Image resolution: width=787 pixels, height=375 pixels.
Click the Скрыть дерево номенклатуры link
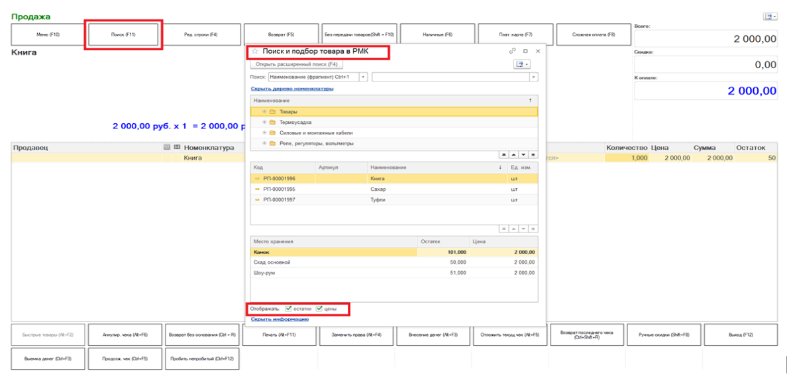point(292,89)
